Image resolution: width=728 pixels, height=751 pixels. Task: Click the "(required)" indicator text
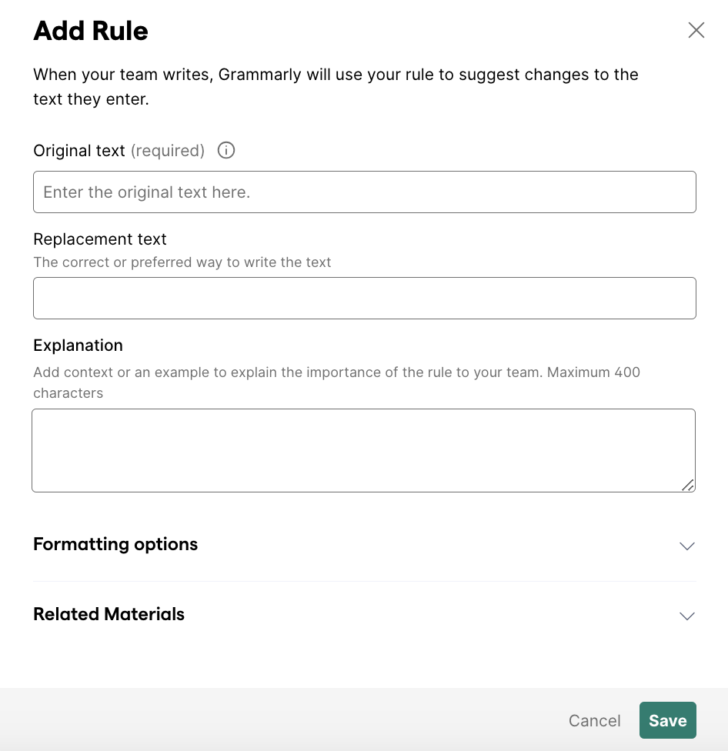click(168, 151)
